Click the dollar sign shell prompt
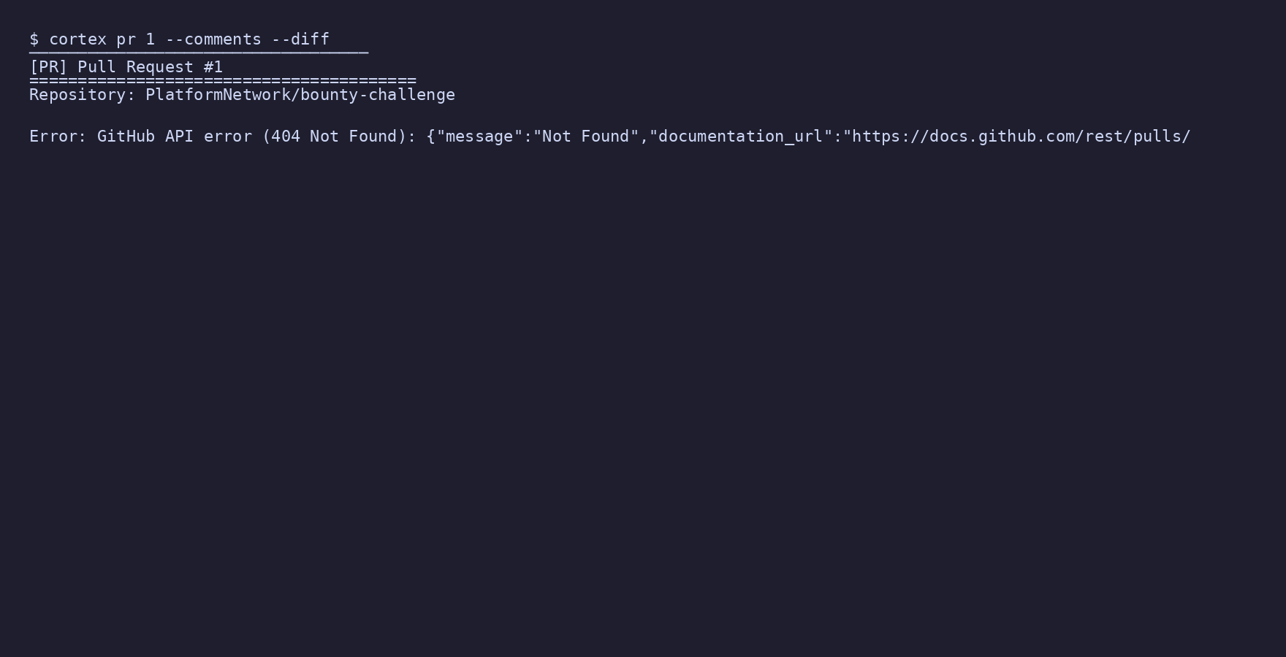 click(x=34, y=39)
